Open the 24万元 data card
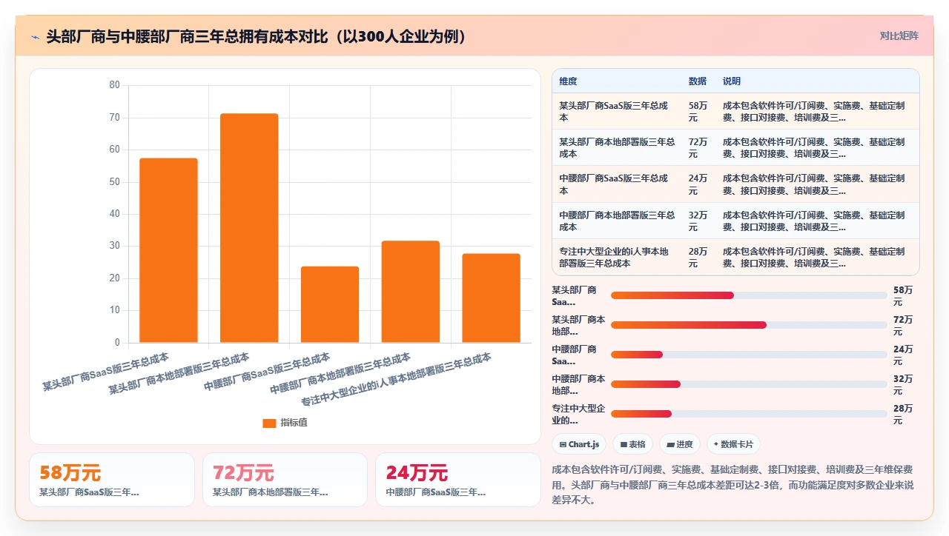The width and height of the screenshot is (949, 536). point(458,480)
